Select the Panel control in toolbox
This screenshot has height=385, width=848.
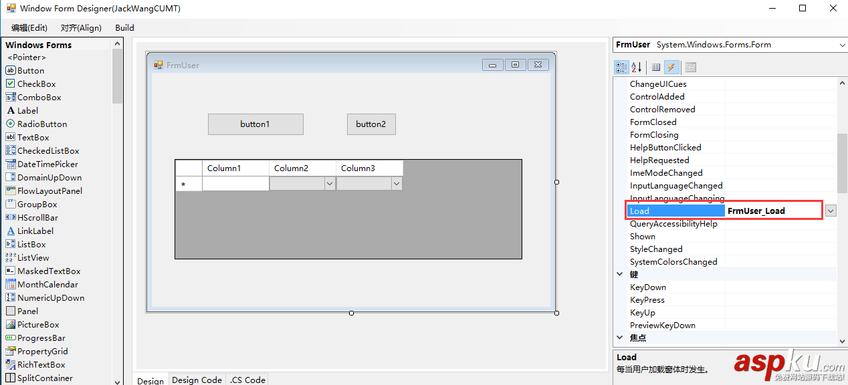22,311
